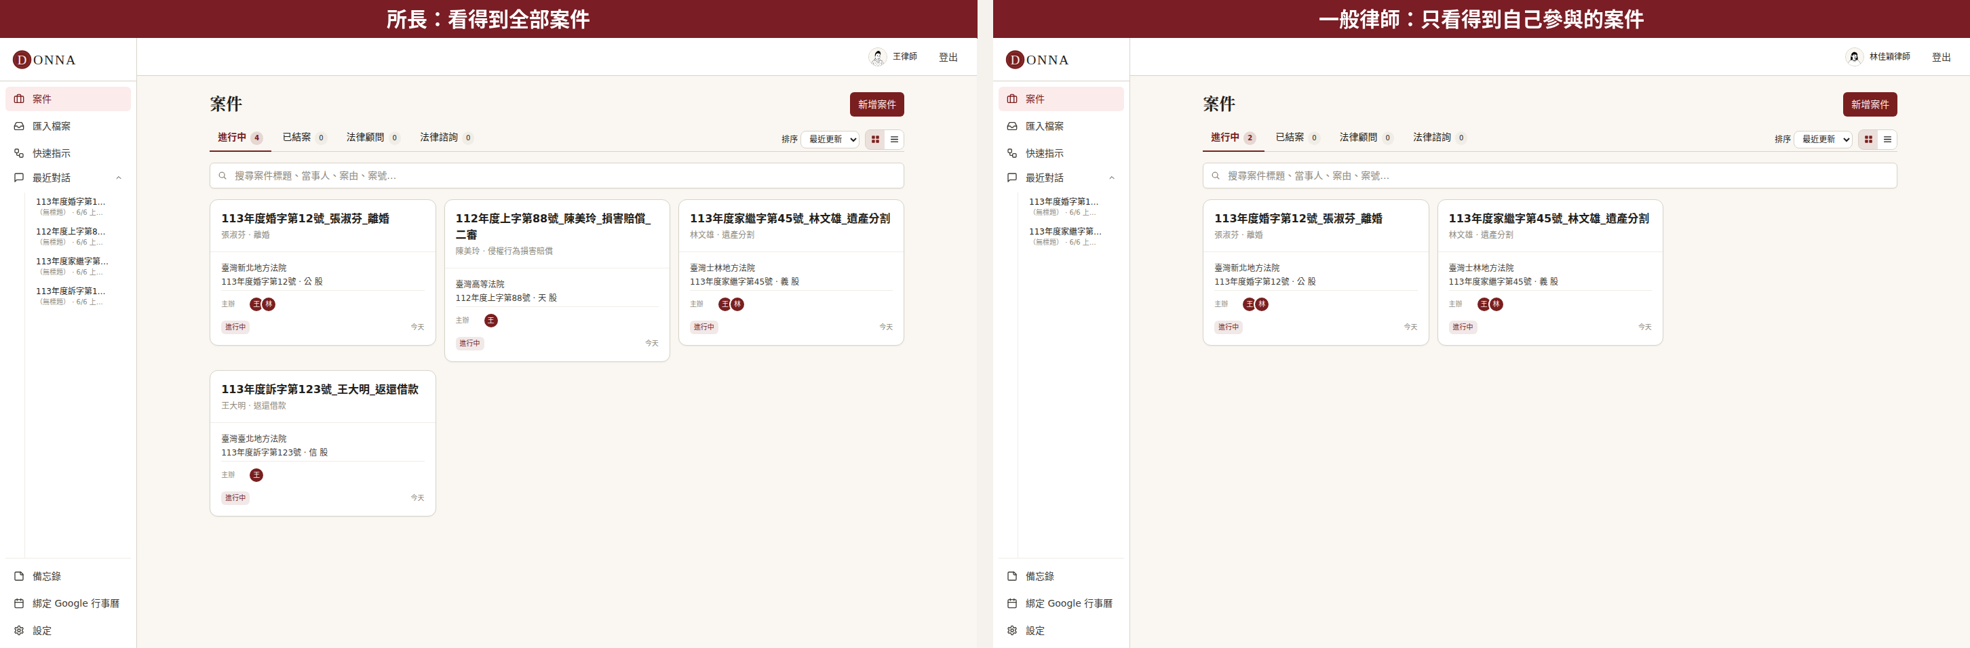Click the search magnifier icon in left 所長 view
Screen dimensions: 1970x648
click(x=223, y=176)
